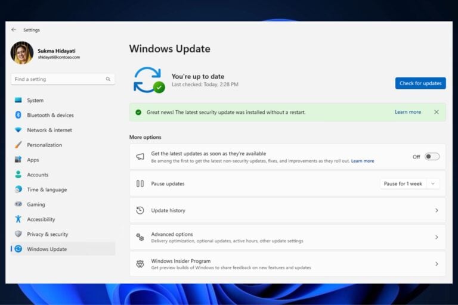Click the Accessibility figure icon
The height and width of the screenshot is (305, 458).
coord(18,219)
